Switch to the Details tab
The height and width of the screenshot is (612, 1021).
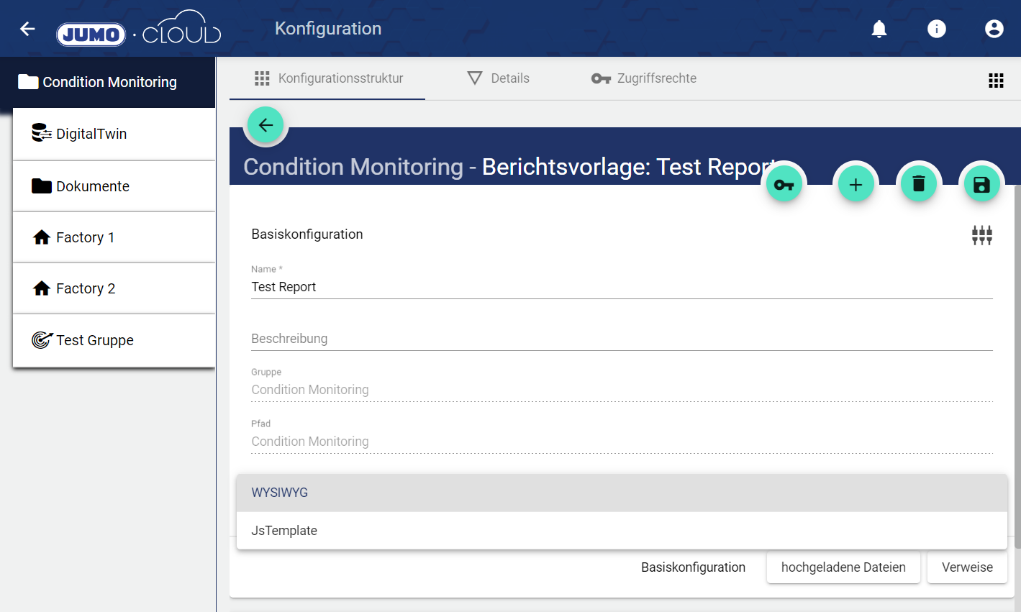[x=498, y=78]
